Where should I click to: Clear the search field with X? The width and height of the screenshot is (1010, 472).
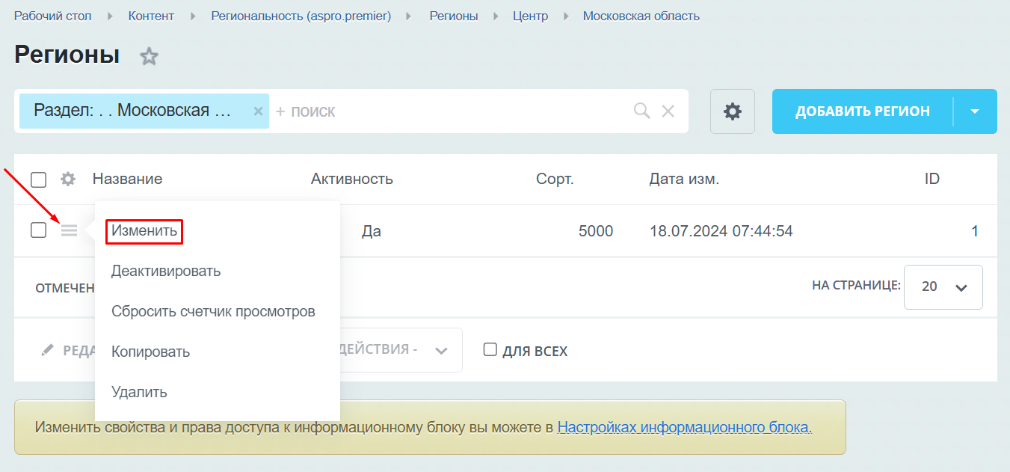[x=668, y=111]
